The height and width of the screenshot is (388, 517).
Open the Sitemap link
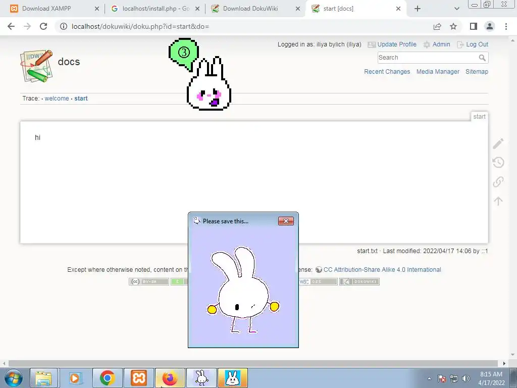(x=477, y=72)
